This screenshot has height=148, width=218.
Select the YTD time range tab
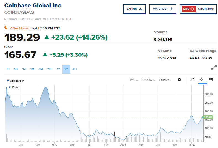tap(50, 69)
